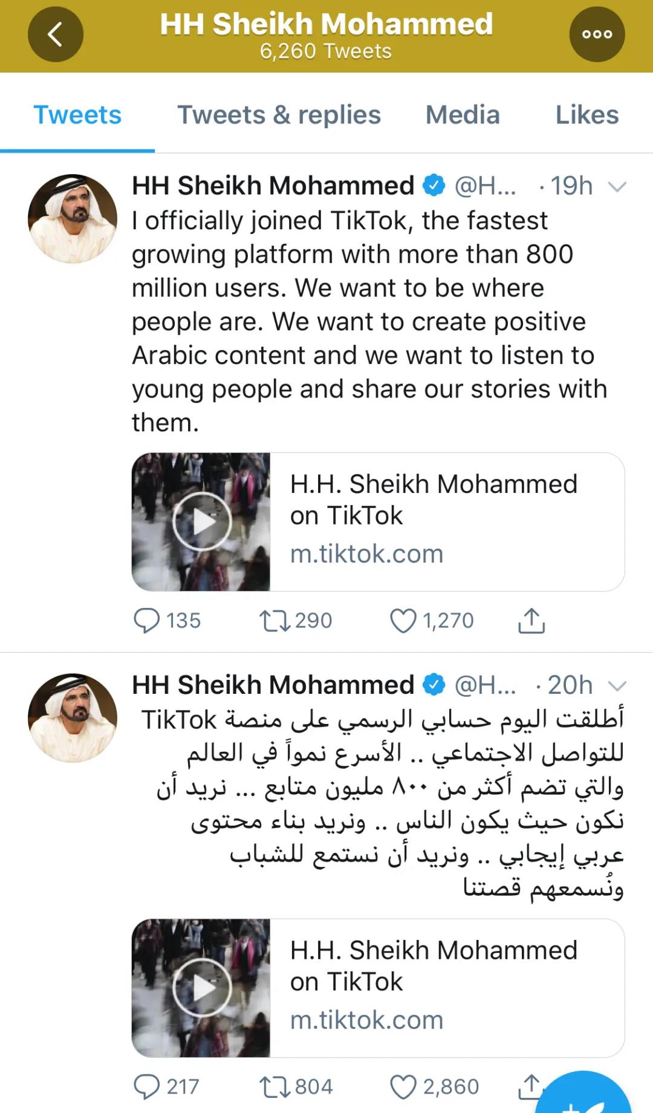This screenshot has height=1113, width=653.
Task: Share the English TikTok tweet
Action: (x=531, y=621)
